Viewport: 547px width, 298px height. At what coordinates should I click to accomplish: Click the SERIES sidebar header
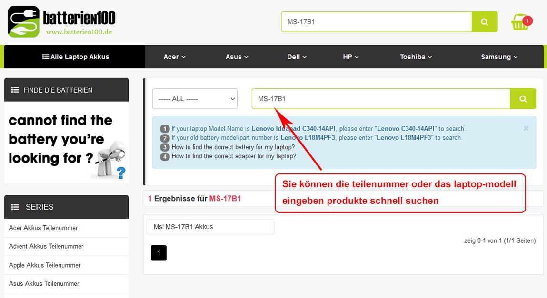tap(66, 207)
